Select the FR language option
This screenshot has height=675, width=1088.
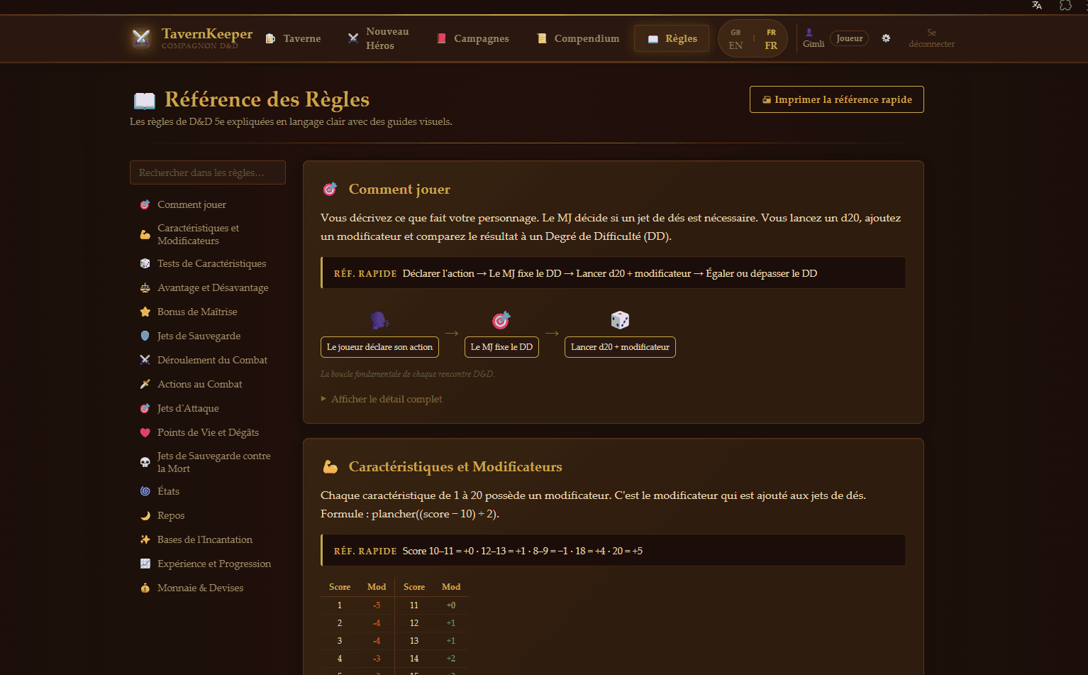771,39
